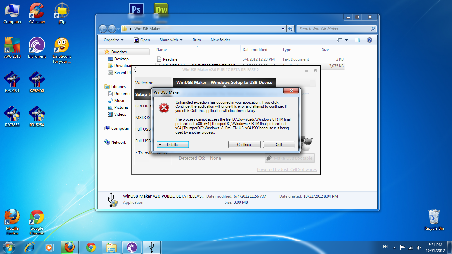The width and height of the screenshot is (452, 254).
Task: Open the Recycle Bin
Action: pyautogui.click(x=434, y=220)
